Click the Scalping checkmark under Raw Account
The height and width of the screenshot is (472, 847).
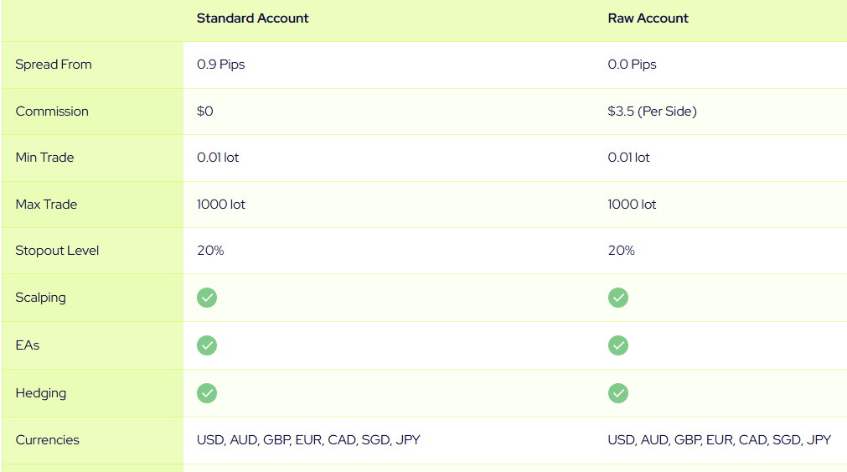pyautogui.click(x=618, y=298)
